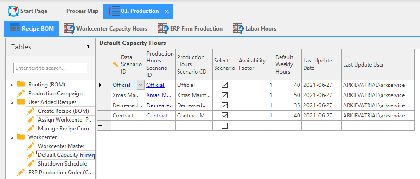The image size is (420, 179).
Task: Open the Official Data Scenario ID dropdown
Action: click(140, 85)
